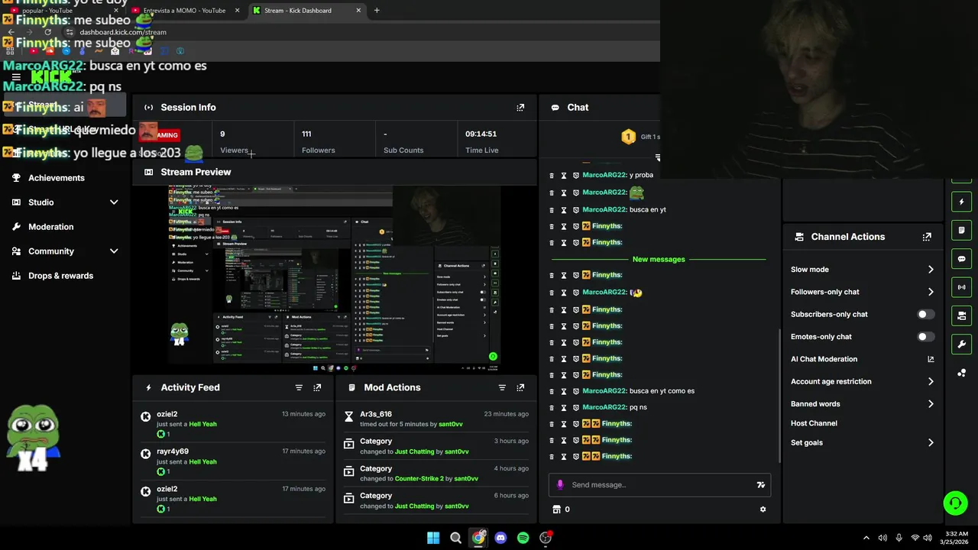This screenshot has width=978, height=550.
Task: Click Host Channel action
Action: (x=814, y=423)
